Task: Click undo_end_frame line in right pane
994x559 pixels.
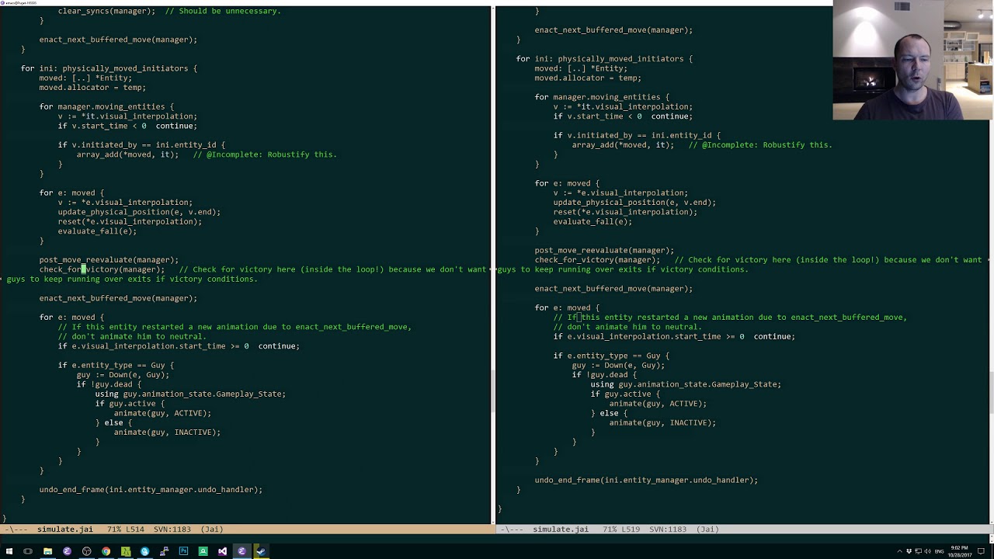Action: (x=646, y=480)
